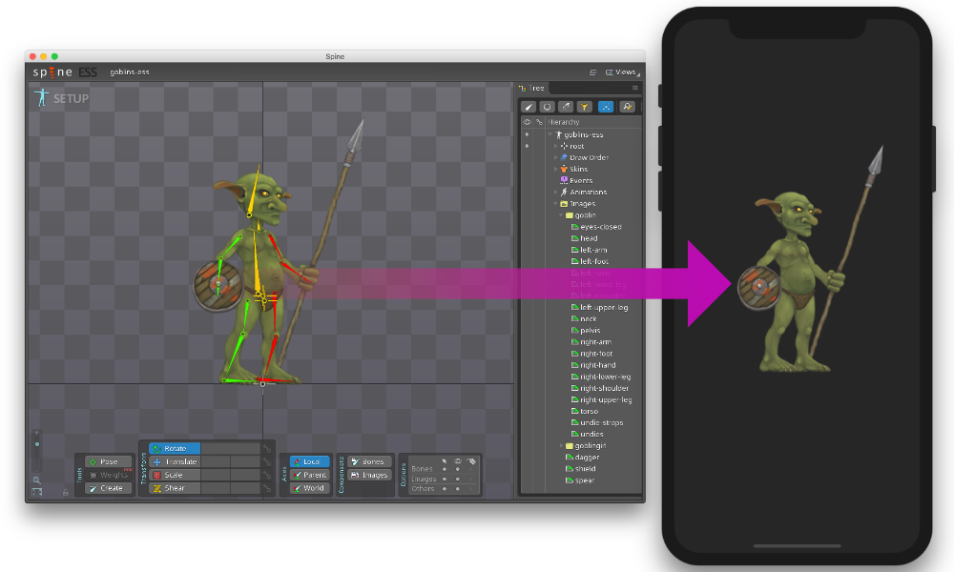954x572 pixels.
Task: Select the Shear transform tool
Action: pos(175,488)
